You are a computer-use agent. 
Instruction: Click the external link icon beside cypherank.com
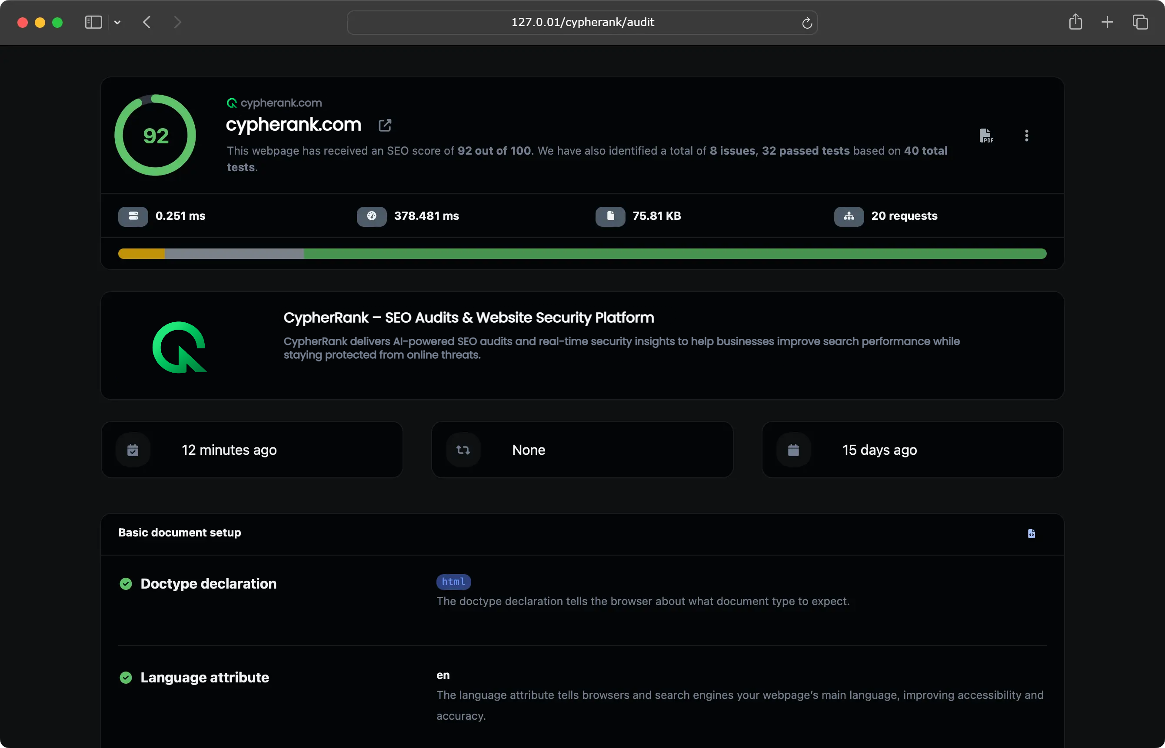pos(384,125)
